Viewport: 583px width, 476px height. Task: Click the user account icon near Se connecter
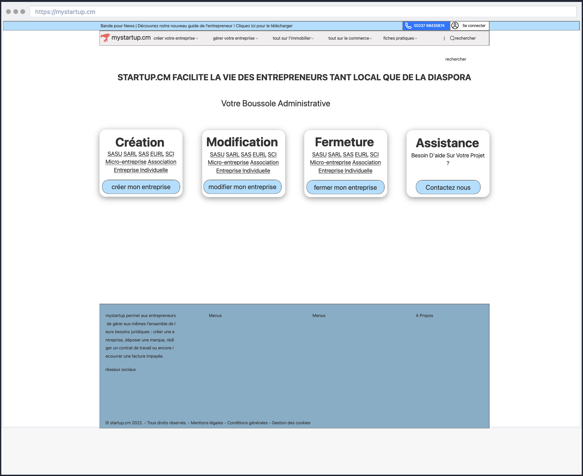[455, 26]
